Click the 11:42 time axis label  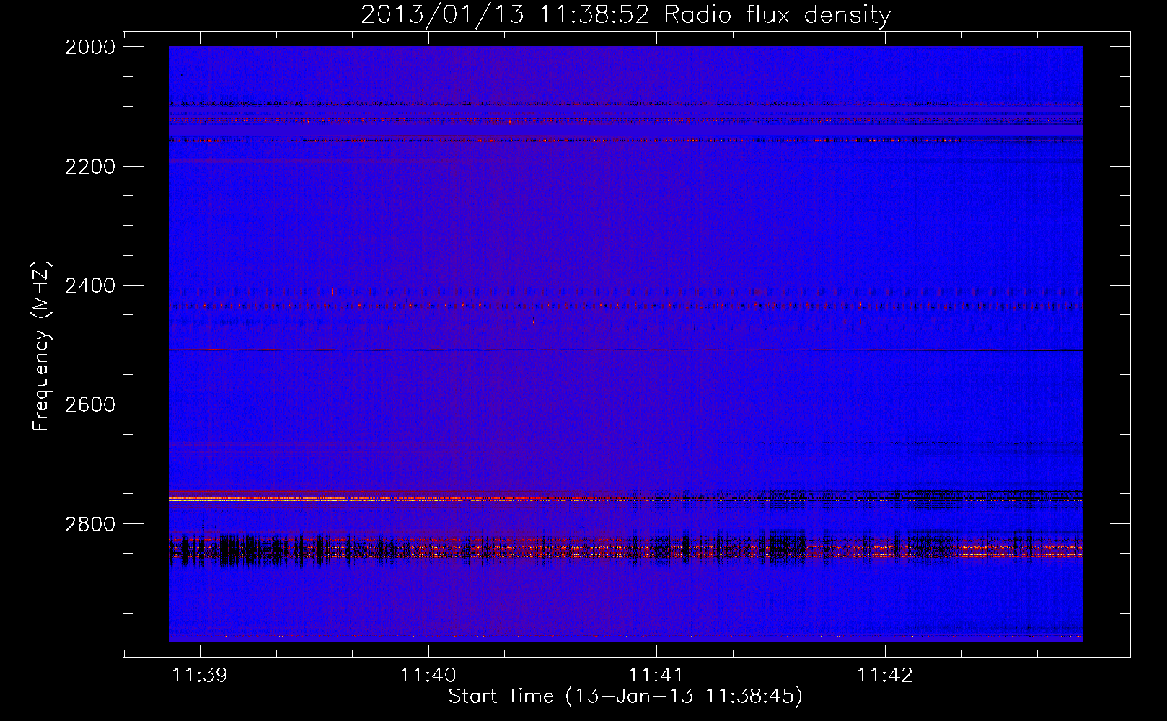[885, 676]
